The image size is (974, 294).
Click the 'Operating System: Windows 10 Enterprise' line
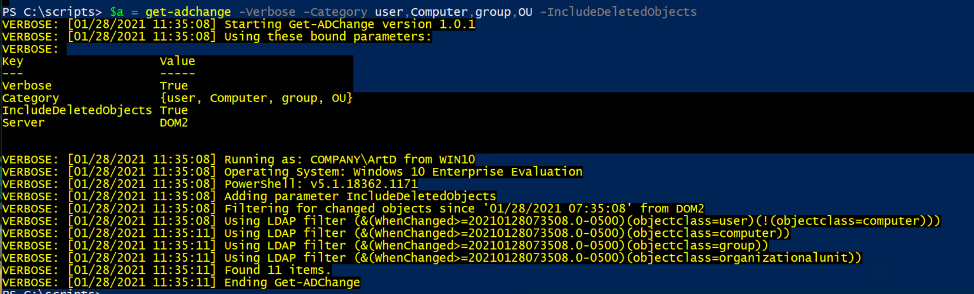click(292, 172)
